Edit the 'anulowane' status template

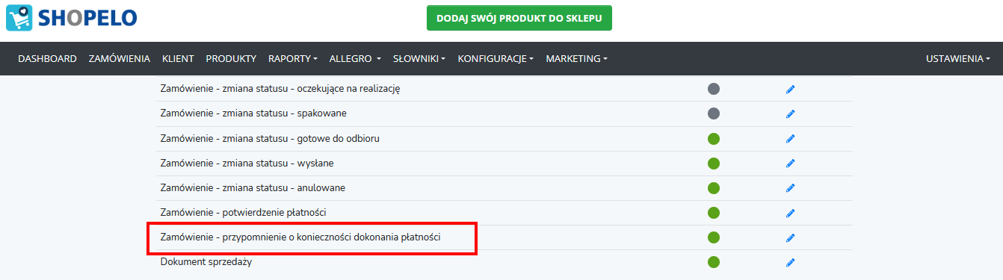tap(790, 188)
